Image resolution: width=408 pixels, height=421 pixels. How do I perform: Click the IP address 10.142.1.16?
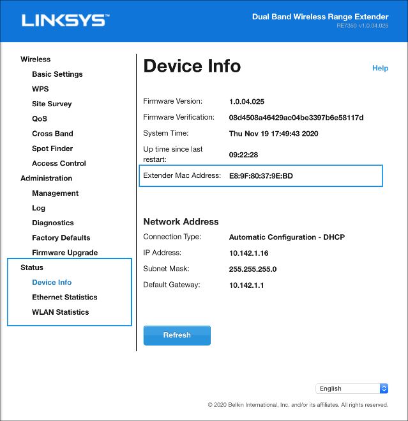[248, 253]
